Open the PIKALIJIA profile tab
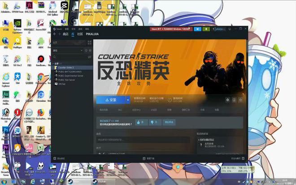 coord(91,34)
